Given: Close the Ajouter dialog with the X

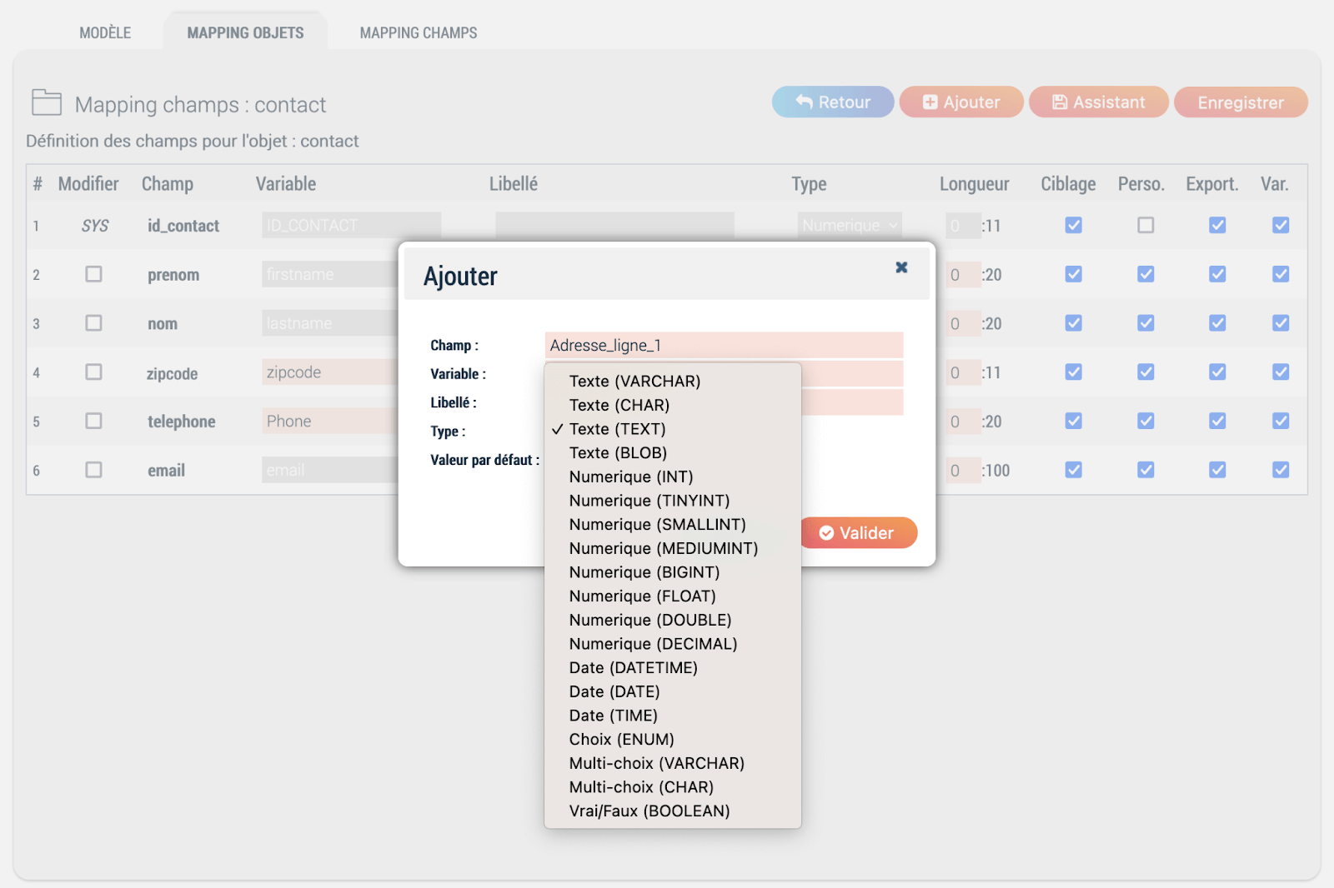Looking at the screenshot, I should (901, 267).
